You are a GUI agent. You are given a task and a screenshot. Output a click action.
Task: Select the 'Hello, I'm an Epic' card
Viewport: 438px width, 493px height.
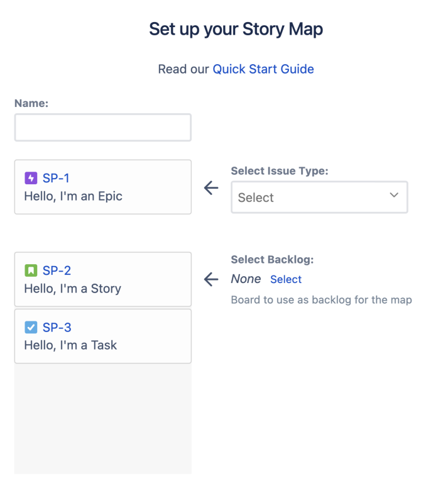click(103, 187)
